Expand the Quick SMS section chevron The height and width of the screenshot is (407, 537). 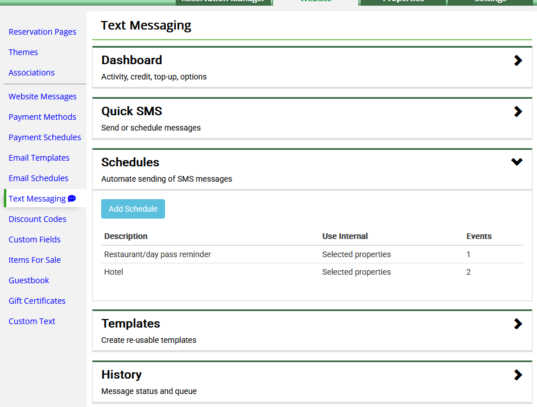point(518,112)
